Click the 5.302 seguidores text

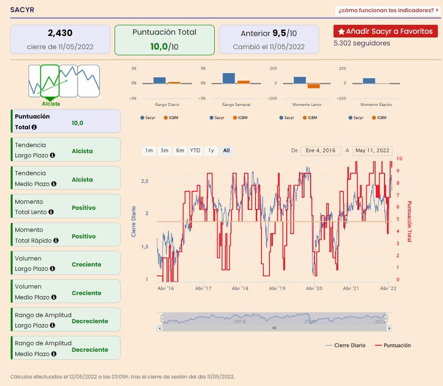362,43
